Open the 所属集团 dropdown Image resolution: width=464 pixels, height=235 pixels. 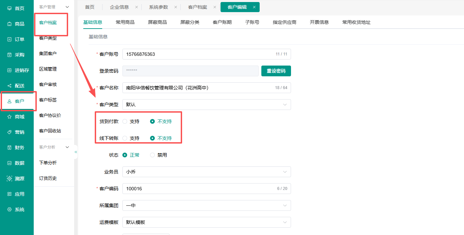tap(206, 205)
